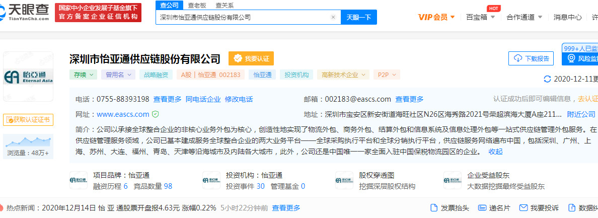Click the refresh icon beside 2020-12-11

click(547, 79)
